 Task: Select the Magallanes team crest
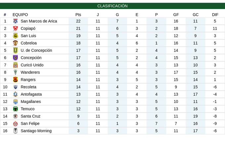click(15, 102)
